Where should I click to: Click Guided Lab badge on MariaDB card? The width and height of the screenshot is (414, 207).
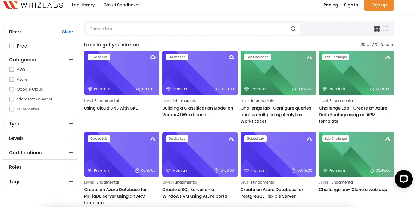point(99,139)
